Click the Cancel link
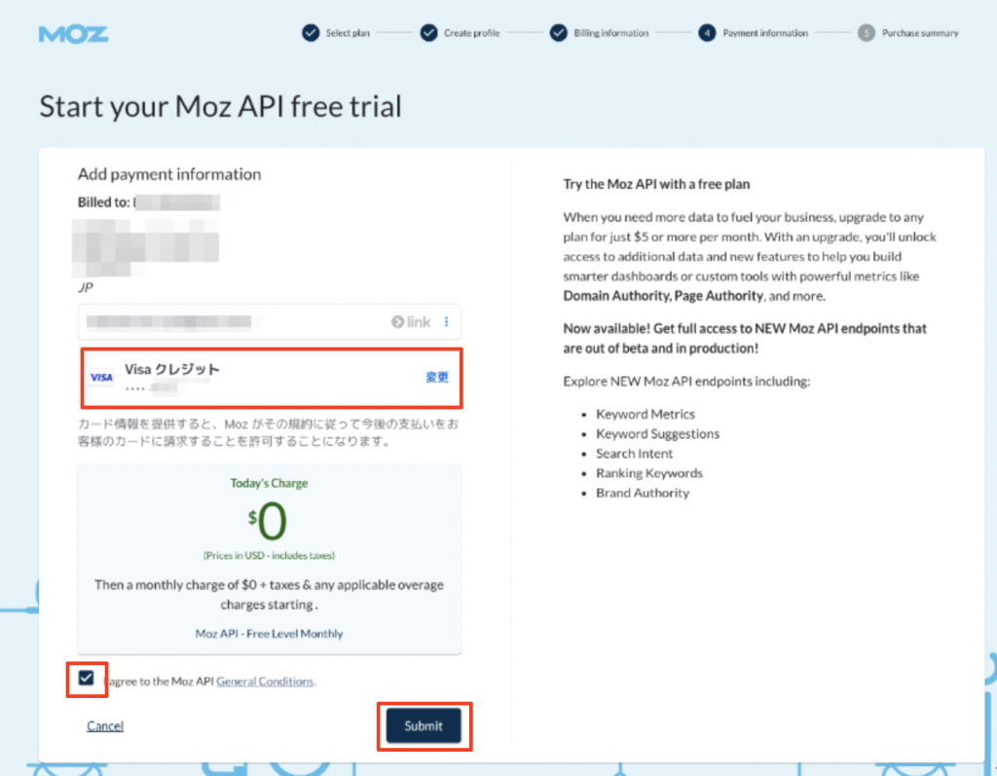 pos(105,725)
